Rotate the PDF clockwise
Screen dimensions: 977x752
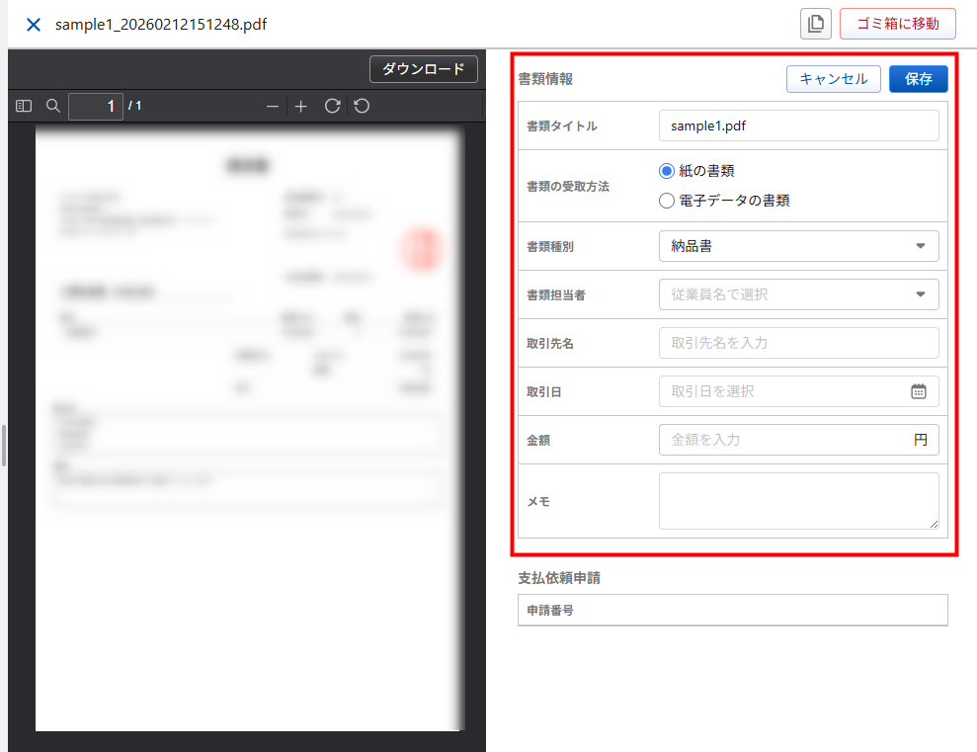coord(332,106)
